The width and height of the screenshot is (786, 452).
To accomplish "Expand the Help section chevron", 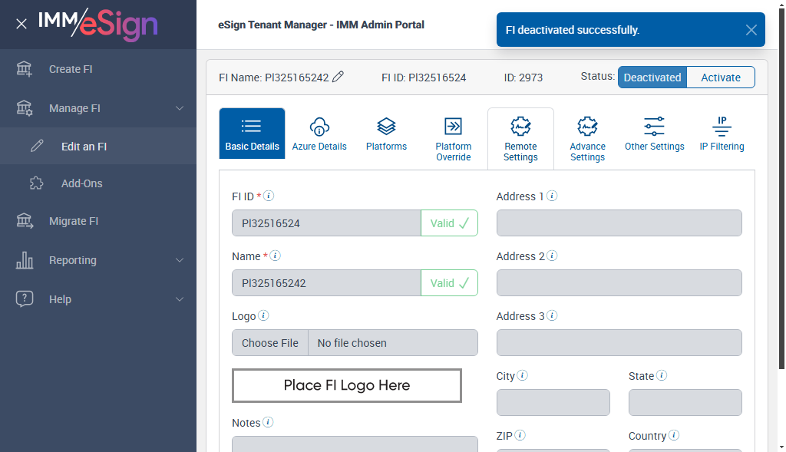I will pos(180,299).
